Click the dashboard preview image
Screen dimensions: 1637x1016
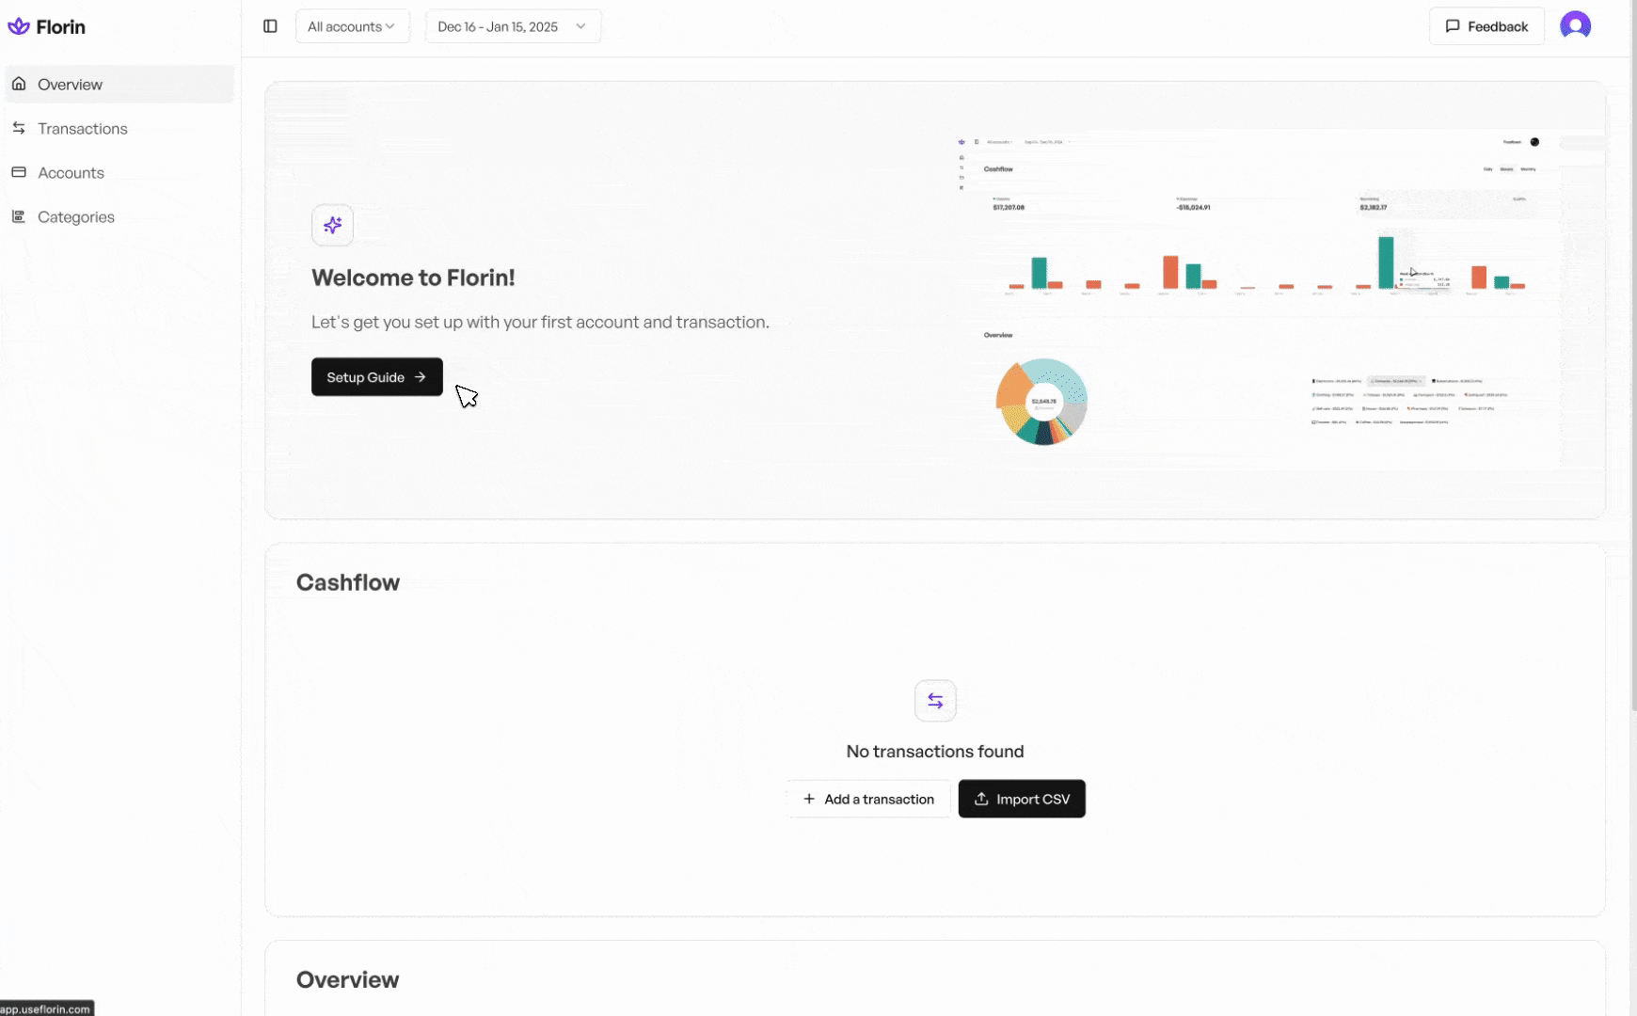(x=1257, y=299)
